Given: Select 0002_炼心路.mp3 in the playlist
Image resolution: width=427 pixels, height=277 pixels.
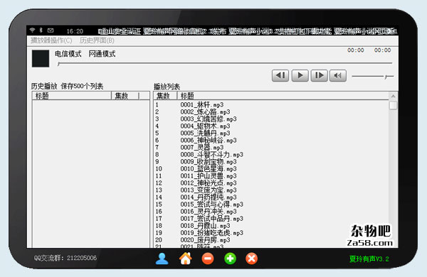Looking at the screenshot, I should click(x=206, y=112).
